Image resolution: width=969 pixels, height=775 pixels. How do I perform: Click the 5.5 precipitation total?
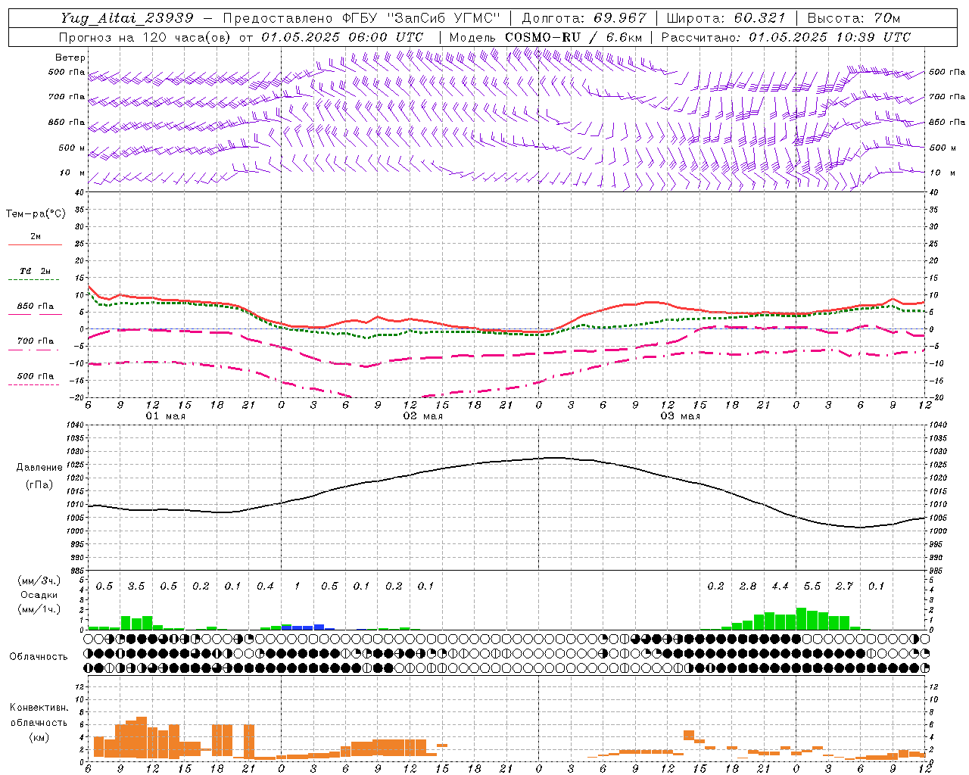(812, 587)
